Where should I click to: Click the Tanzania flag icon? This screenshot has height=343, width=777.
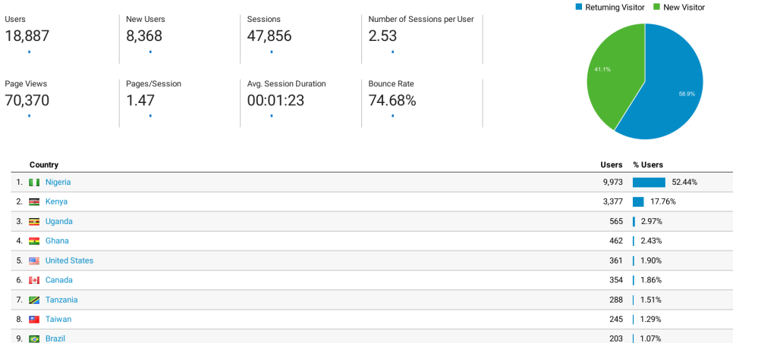coord(34,300)
